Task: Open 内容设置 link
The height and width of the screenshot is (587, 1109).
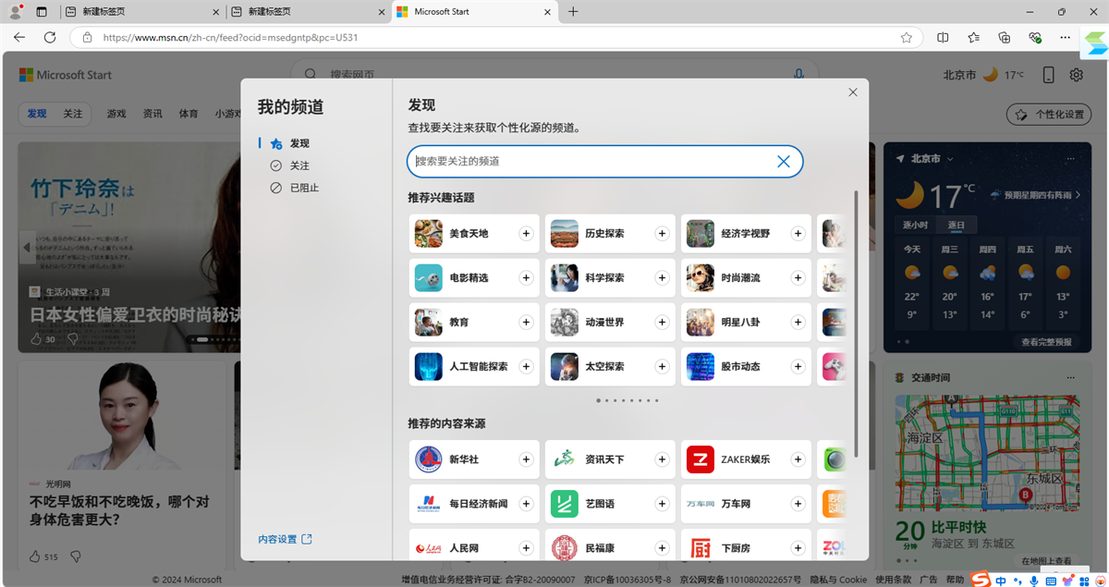Action: point(285,539)
